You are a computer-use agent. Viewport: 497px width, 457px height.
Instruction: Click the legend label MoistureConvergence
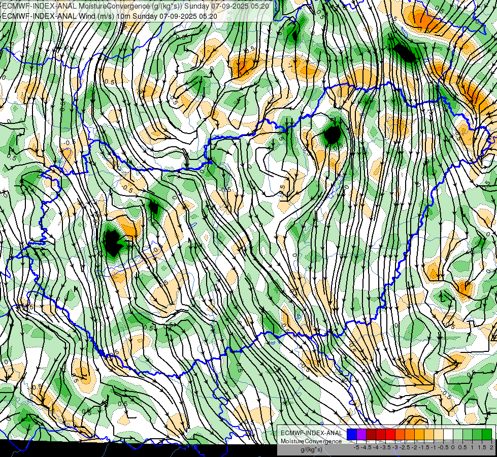(x=311, y=441)
